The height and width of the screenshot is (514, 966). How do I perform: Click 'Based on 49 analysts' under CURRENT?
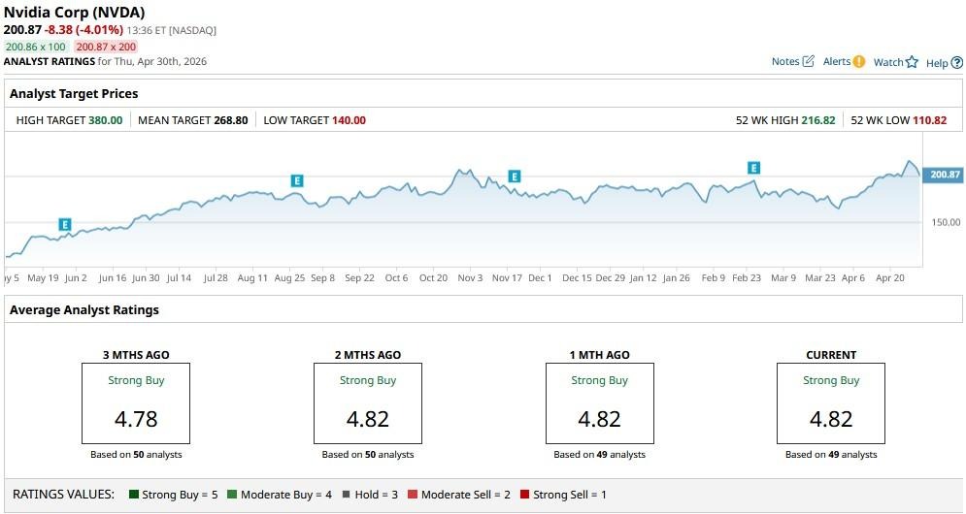831,455
